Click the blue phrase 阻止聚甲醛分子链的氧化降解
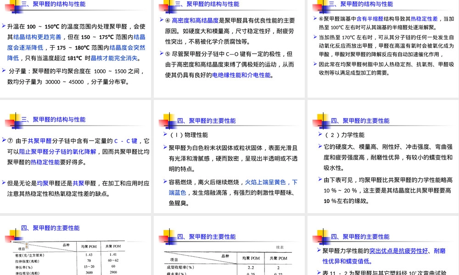This screenshot has width=459, height=275. (x=58, y=152)
